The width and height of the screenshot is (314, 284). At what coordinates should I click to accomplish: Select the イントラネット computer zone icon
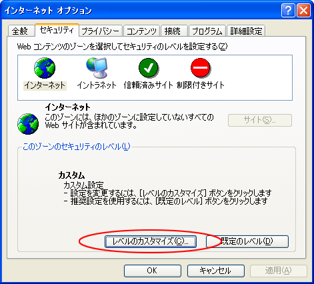click(97, 67)
